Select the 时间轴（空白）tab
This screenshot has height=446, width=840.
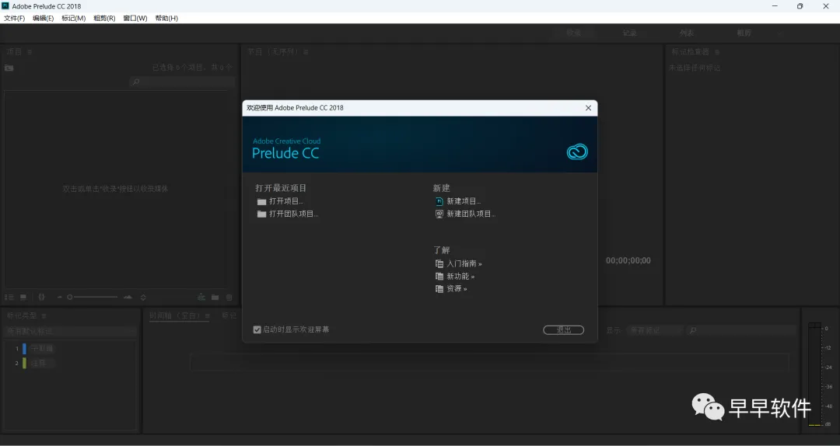(175, 316)
